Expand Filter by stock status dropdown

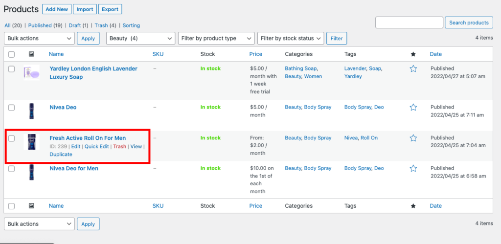[x=291, y=38]
